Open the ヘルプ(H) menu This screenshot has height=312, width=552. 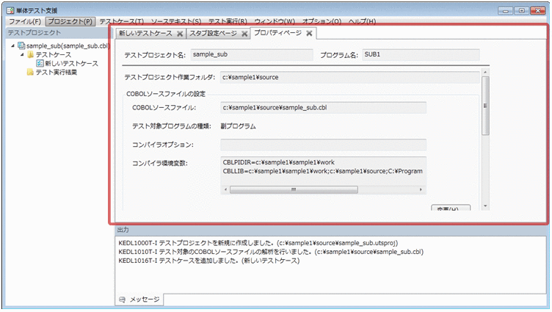(363, 21)
